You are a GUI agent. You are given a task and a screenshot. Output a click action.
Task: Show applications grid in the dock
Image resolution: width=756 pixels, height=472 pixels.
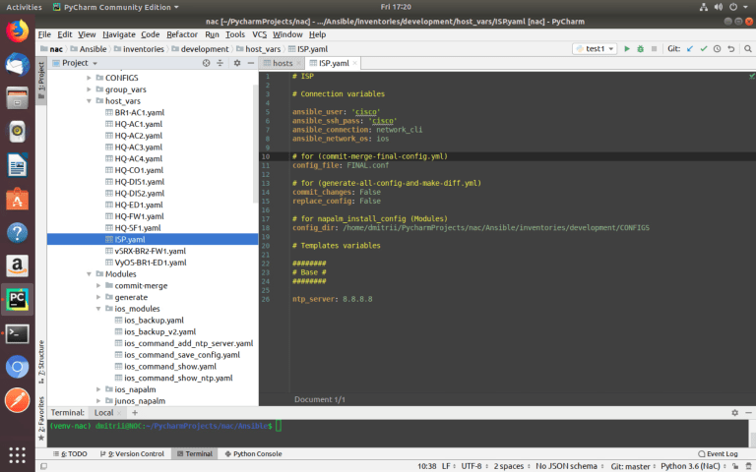[x=18, y=454]
